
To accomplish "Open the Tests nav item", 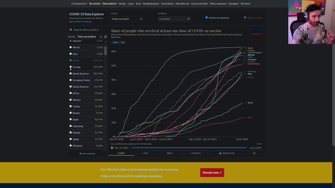I will point(138,4).
